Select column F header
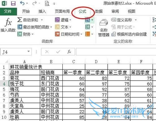Image resolution: width=156 pixels, height=121 pixels. 141,62
